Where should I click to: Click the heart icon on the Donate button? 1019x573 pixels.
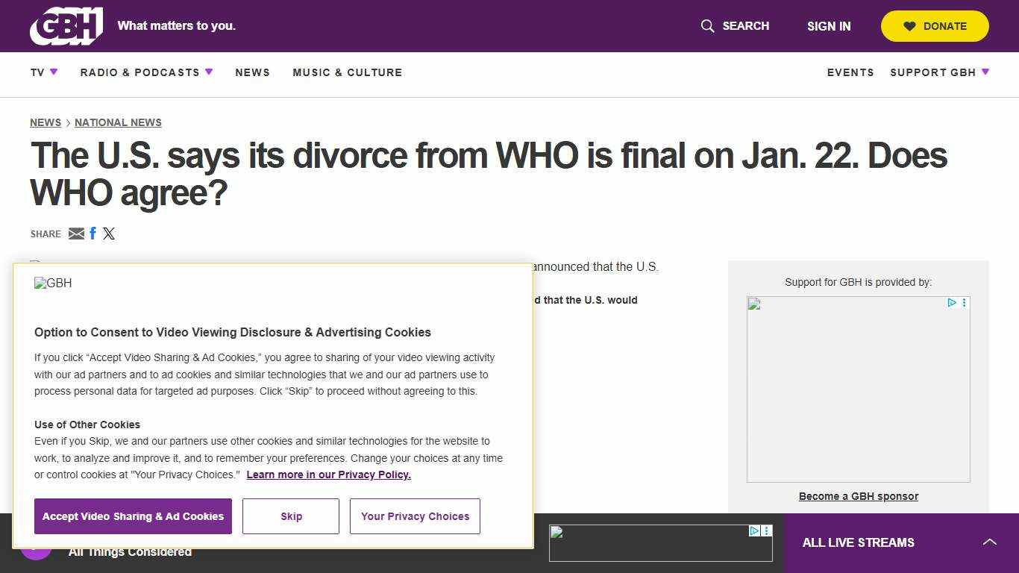909,26
